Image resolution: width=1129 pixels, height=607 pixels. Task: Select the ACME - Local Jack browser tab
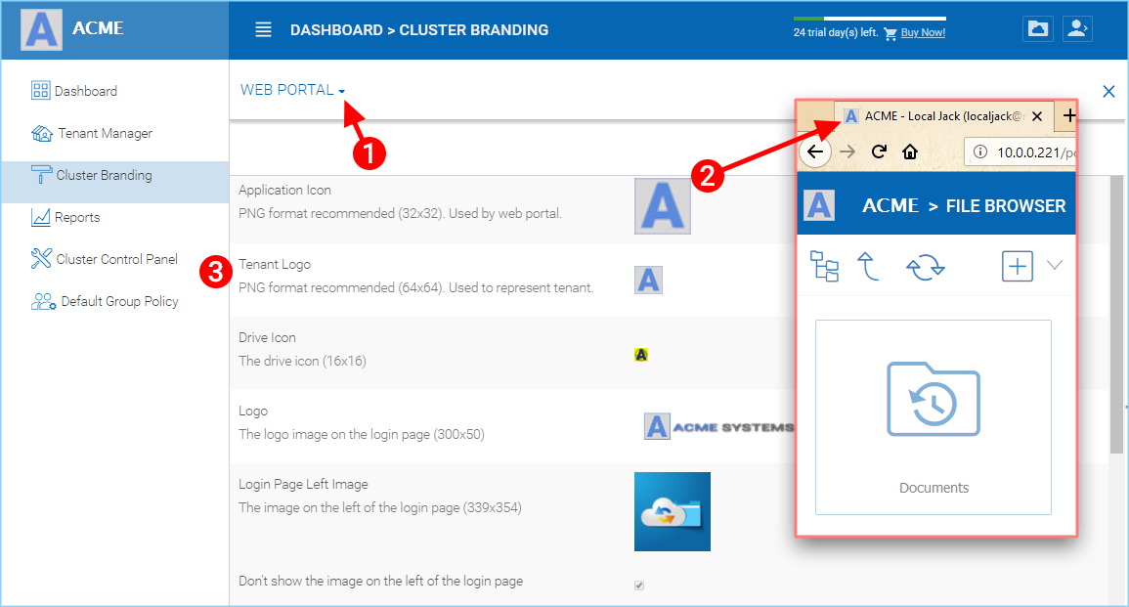coord(943,116)
